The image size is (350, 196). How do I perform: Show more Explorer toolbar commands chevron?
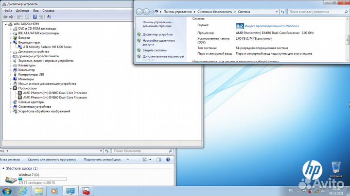coord(127,160)
